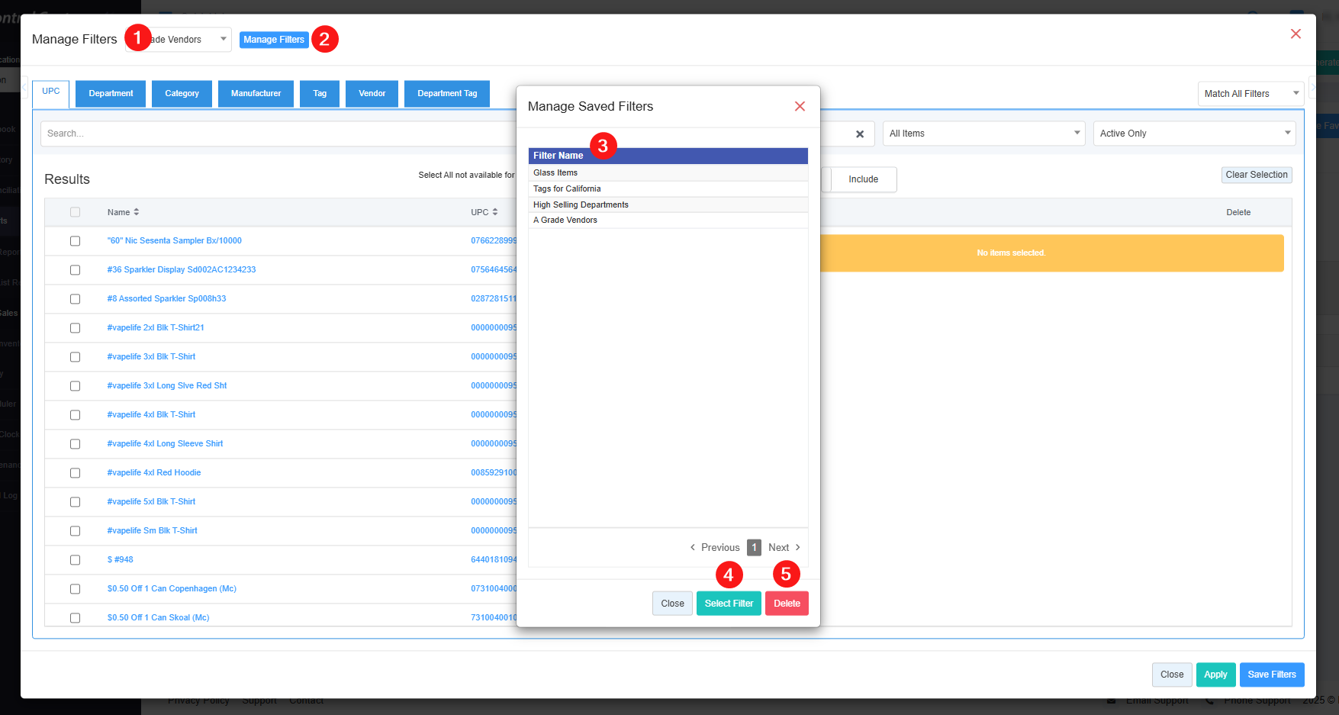Close the Manage Filters window with red X
The width and height of the screenshot is (1339, 715).
coord(1296,34)
